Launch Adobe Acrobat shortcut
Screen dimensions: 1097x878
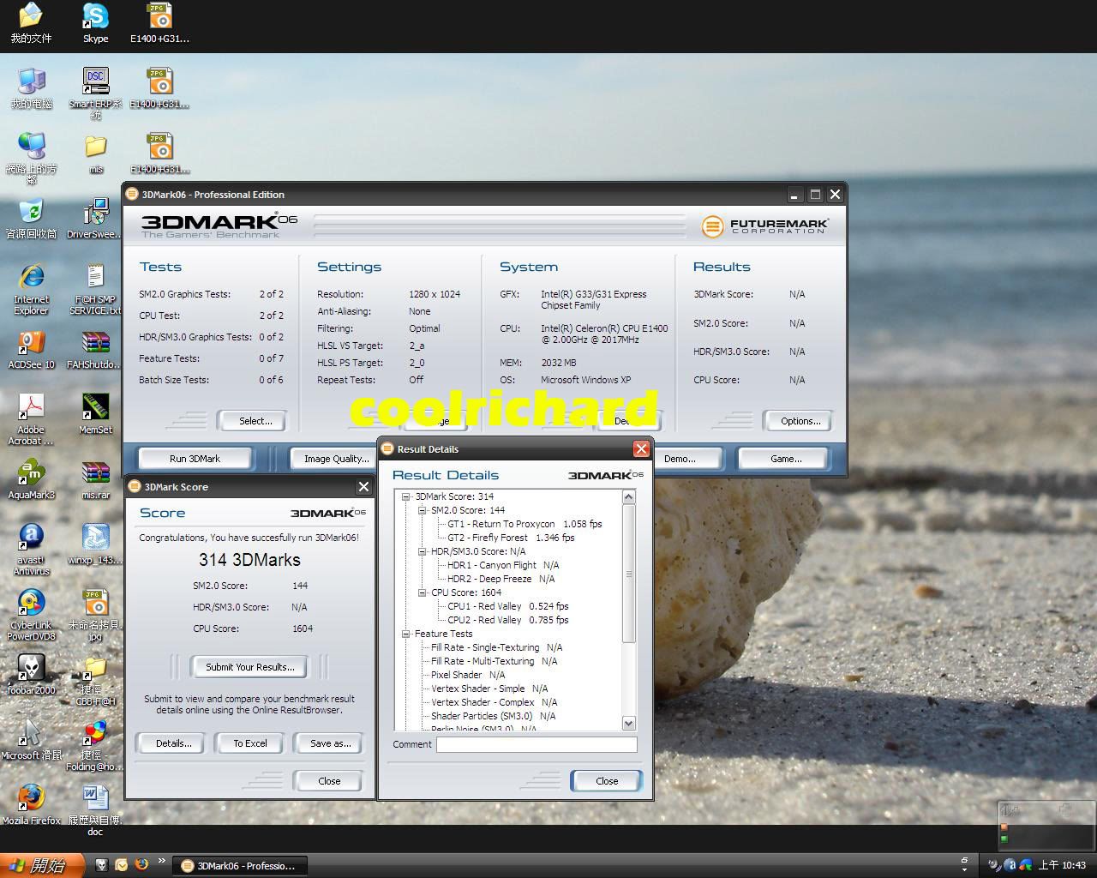pyautogui.click(x=31, y=419)
